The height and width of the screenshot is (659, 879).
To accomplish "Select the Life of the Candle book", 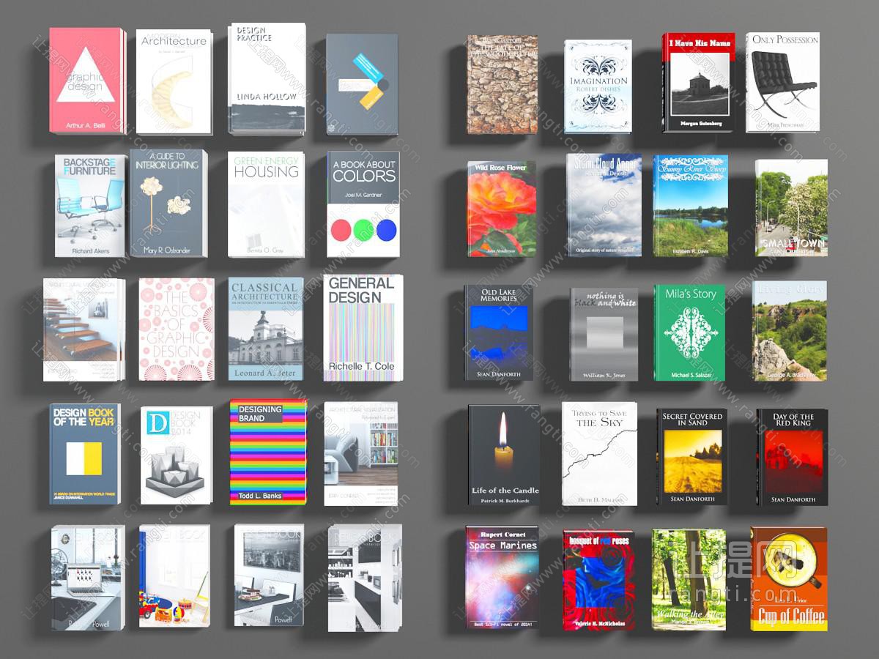I will (x=504, y=455).
